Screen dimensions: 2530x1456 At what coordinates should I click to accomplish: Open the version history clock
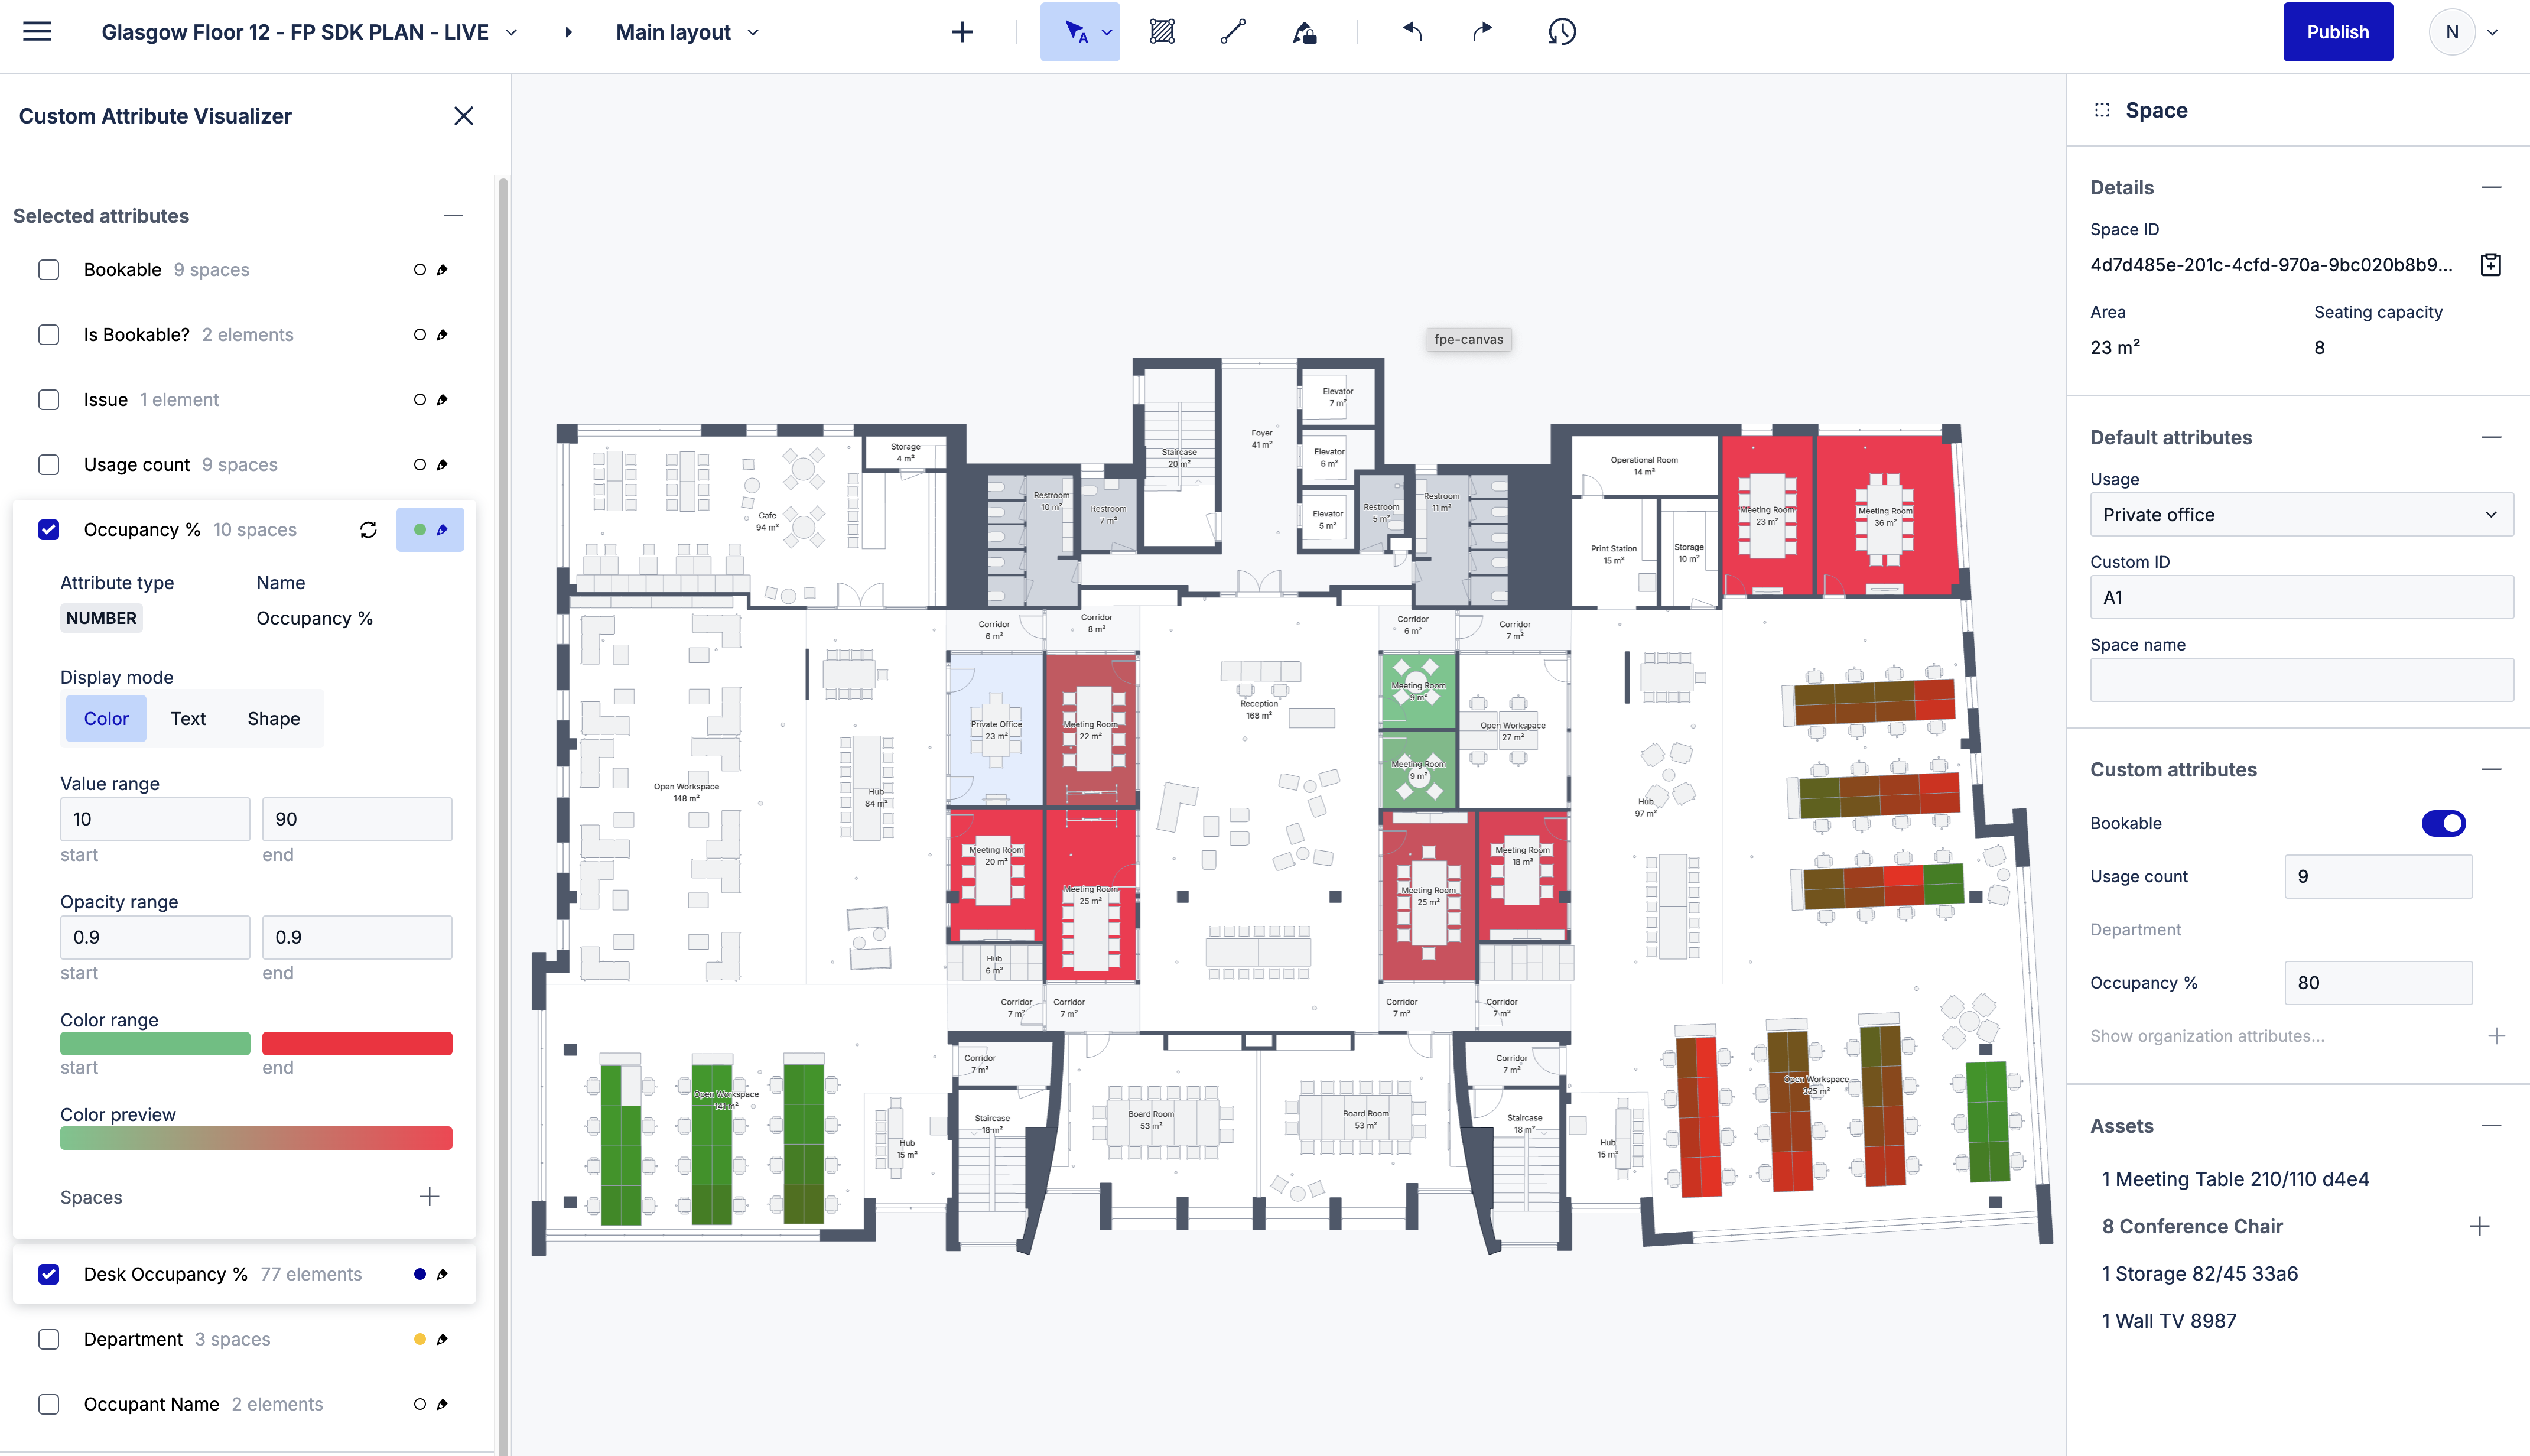pyautogui.click(x=1562, y=32)
